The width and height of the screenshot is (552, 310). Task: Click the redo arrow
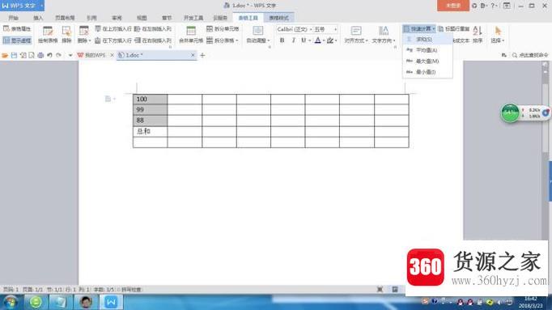coord(58,55)
